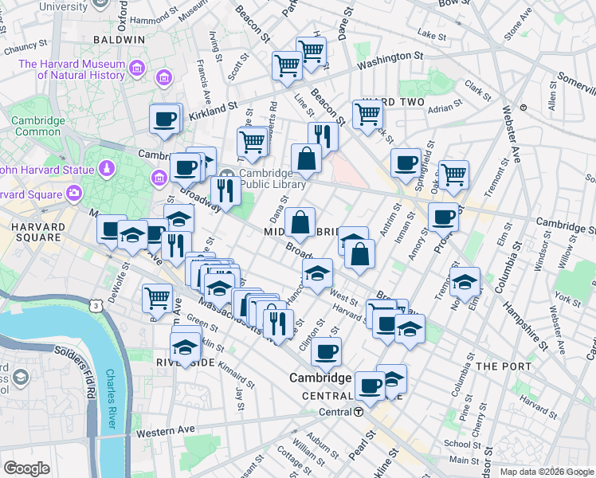Screen dimensions: 596x478
Task: Click the school marker above Massachusetts Ave label
Action: [x=219, y=289]
